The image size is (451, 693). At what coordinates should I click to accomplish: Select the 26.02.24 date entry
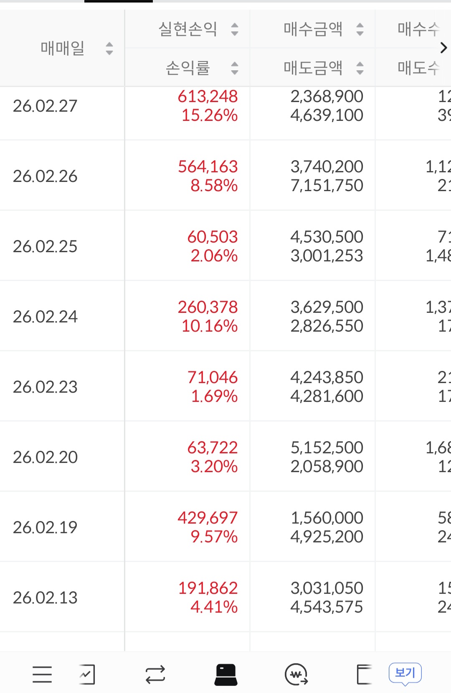[45, 317]
